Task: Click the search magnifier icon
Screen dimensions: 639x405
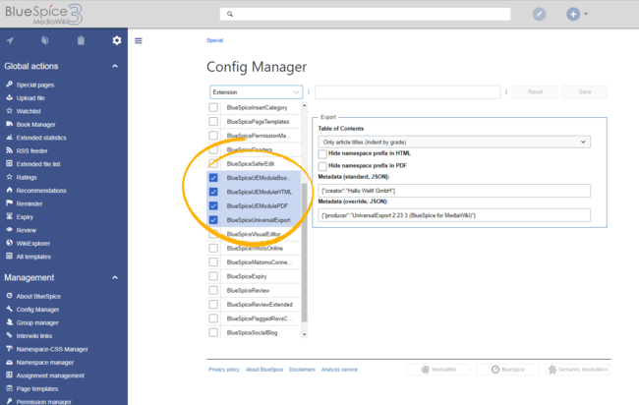Action: tap(230, 14)
